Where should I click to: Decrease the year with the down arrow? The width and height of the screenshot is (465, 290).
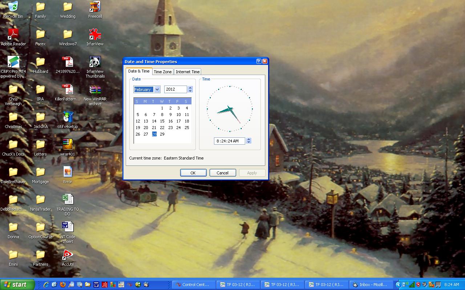(190, 91)
